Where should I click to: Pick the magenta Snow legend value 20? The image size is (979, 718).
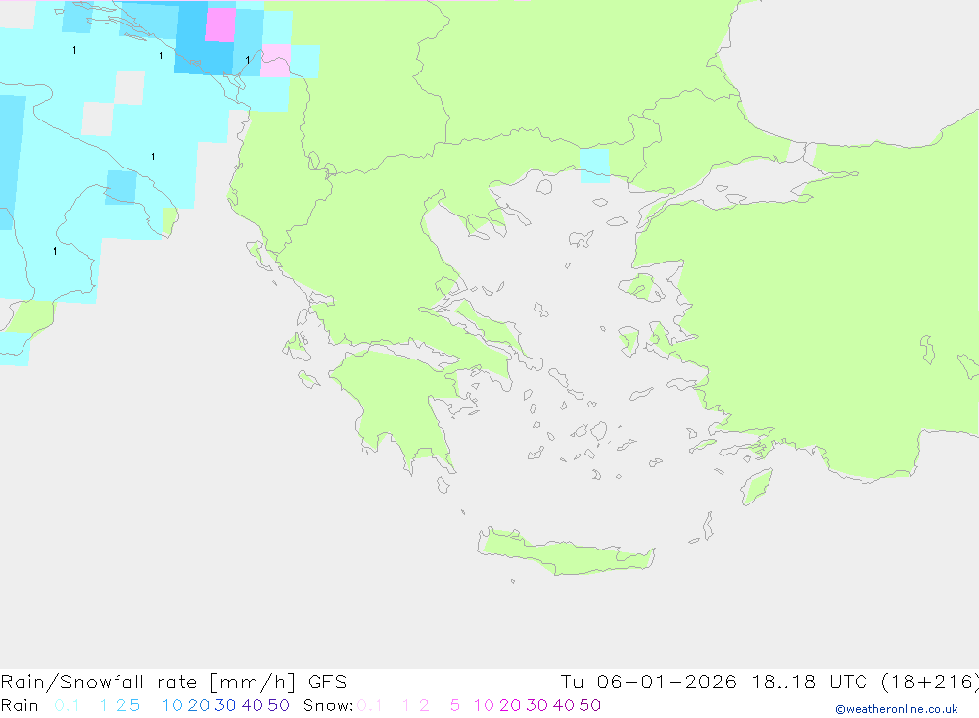(x=510, y=705)
